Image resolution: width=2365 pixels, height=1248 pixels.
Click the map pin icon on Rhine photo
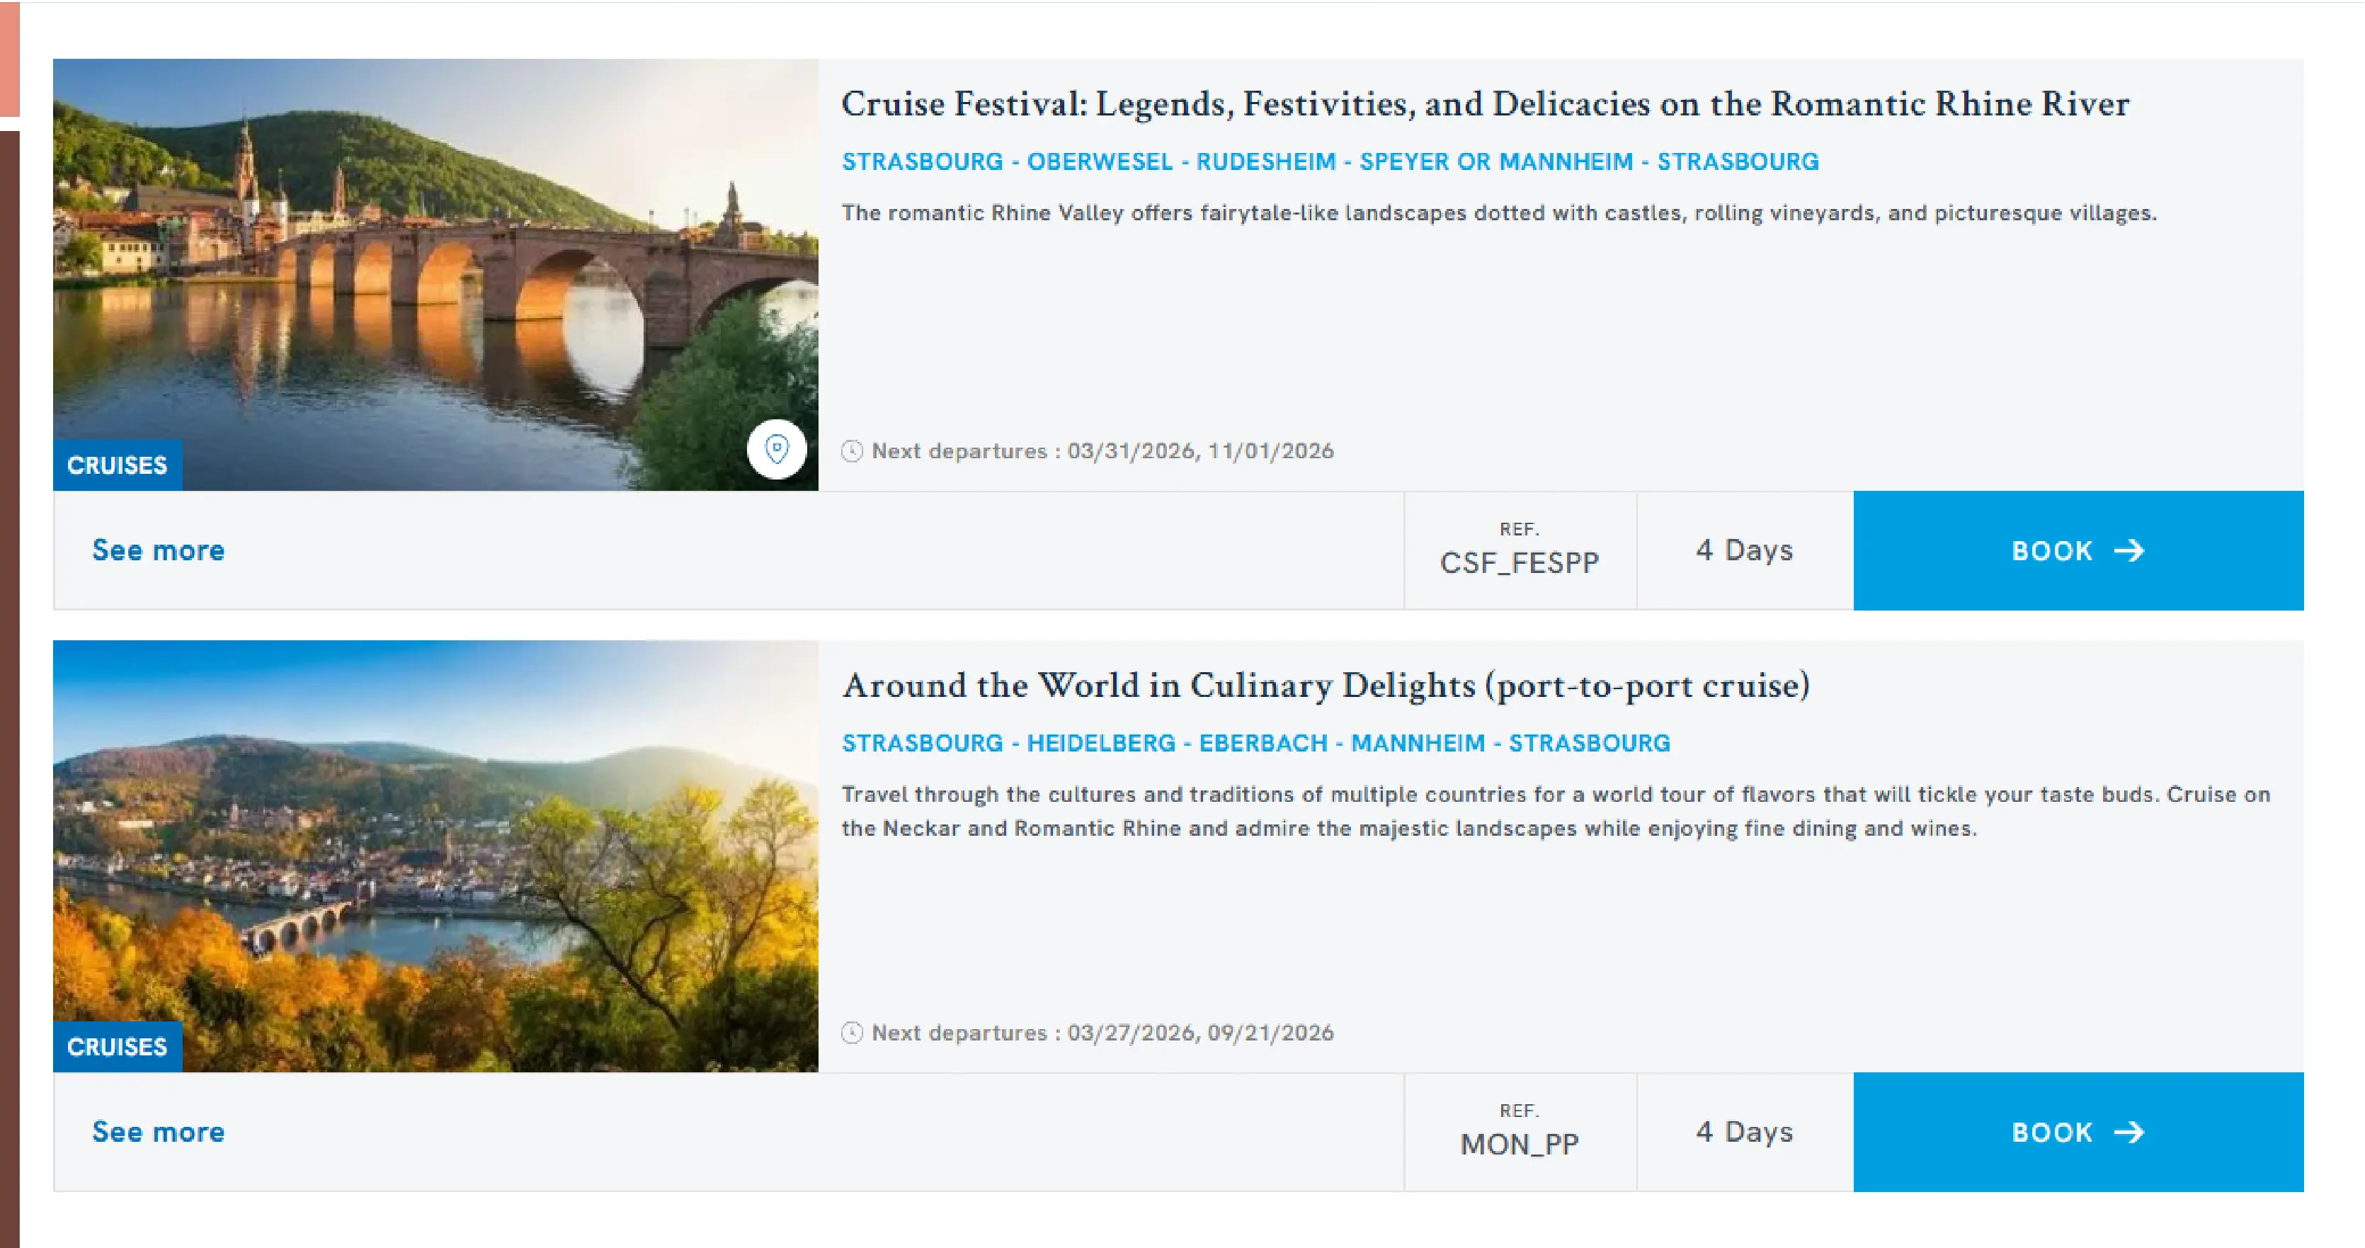[777, 449]
